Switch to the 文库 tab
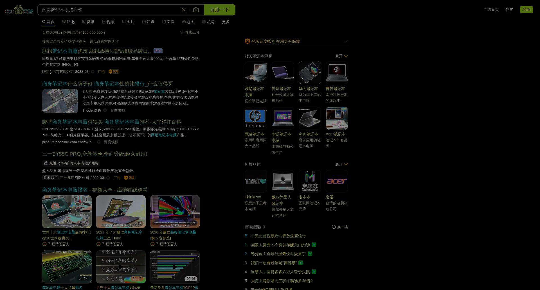The width and height of the screenshot is (540, 290). click(x=168, y=22)
